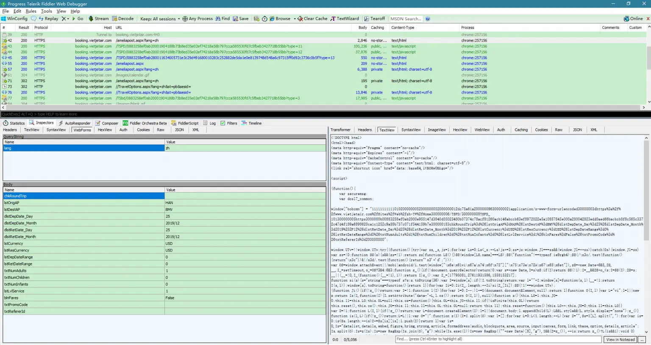651x345 pixels.
Task: Click the ellipsis button beside View in Notepad
Action: [x=642, y=339]
